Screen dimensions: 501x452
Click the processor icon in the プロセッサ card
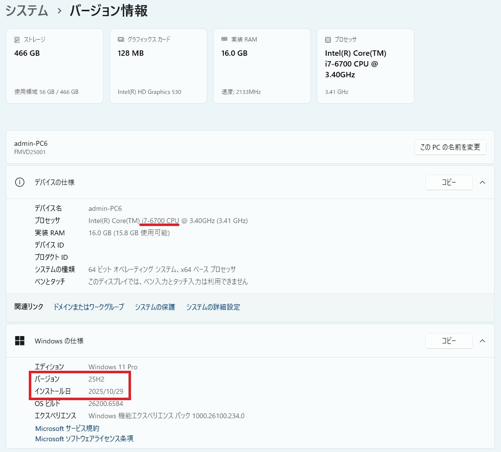click(x=328, y=40)
